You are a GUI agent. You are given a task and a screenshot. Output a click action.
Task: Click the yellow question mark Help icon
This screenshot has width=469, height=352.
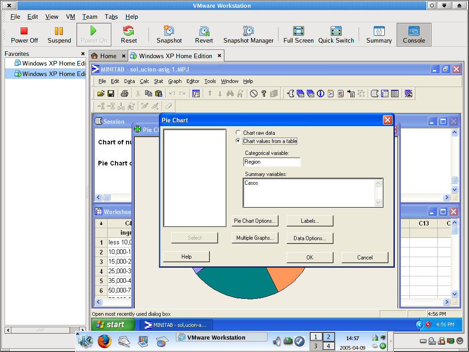[x=263, y=93]
